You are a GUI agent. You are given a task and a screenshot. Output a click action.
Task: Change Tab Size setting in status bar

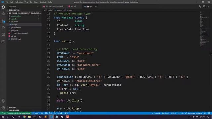[x=166, y=113]
